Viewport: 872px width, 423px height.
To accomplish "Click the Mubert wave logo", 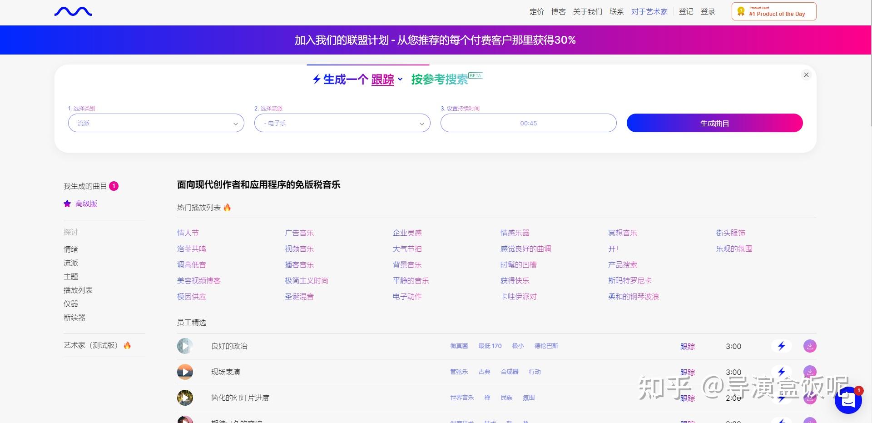I will pos(73,11).
